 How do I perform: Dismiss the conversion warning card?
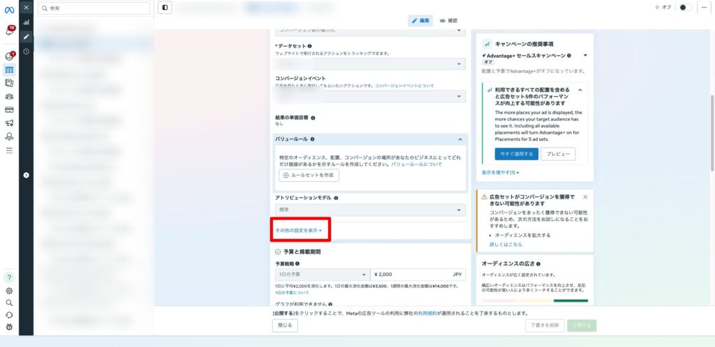(585, 197)
